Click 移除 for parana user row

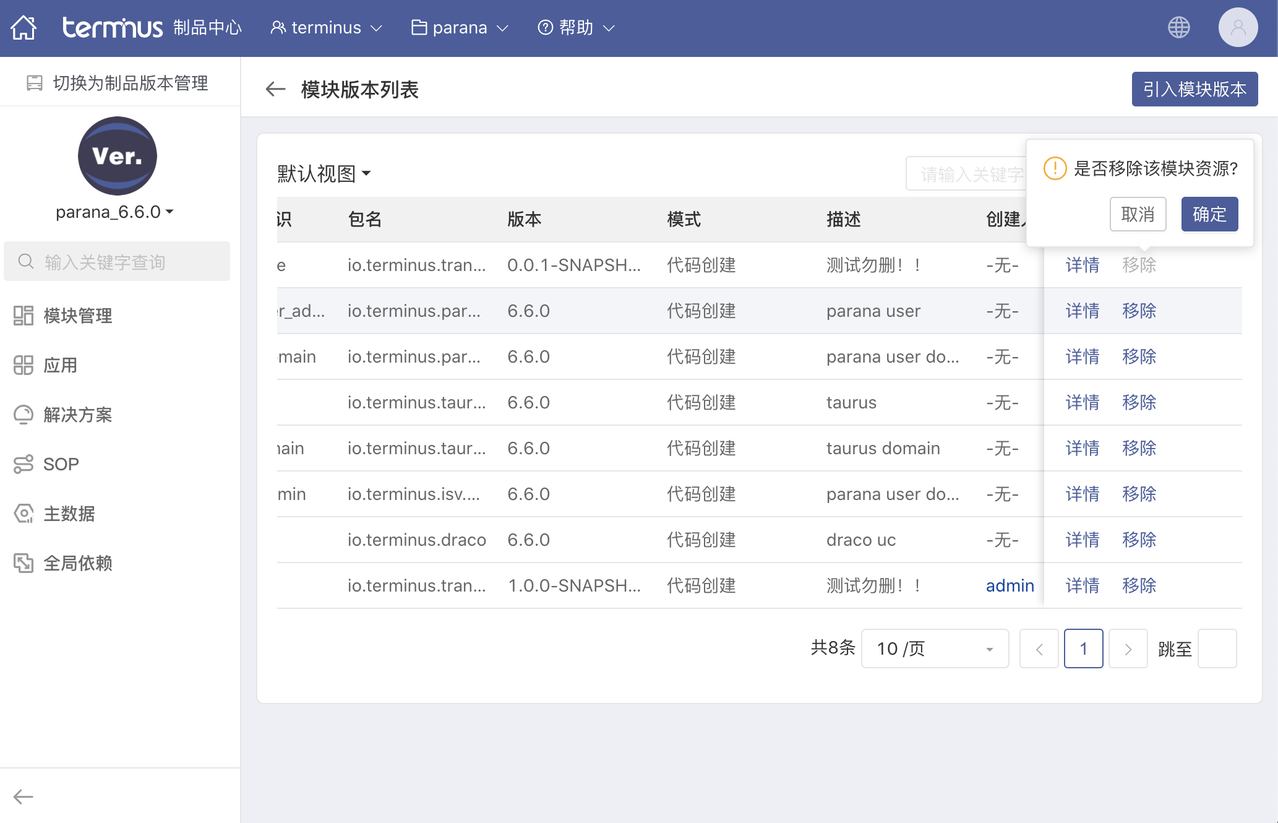click(x=1139, y=311)
